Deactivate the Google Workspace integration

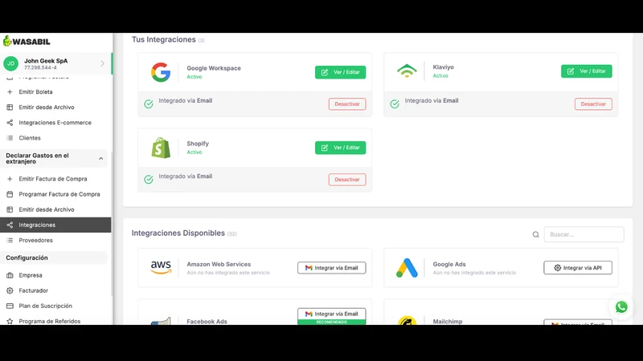tap(347, 104)
